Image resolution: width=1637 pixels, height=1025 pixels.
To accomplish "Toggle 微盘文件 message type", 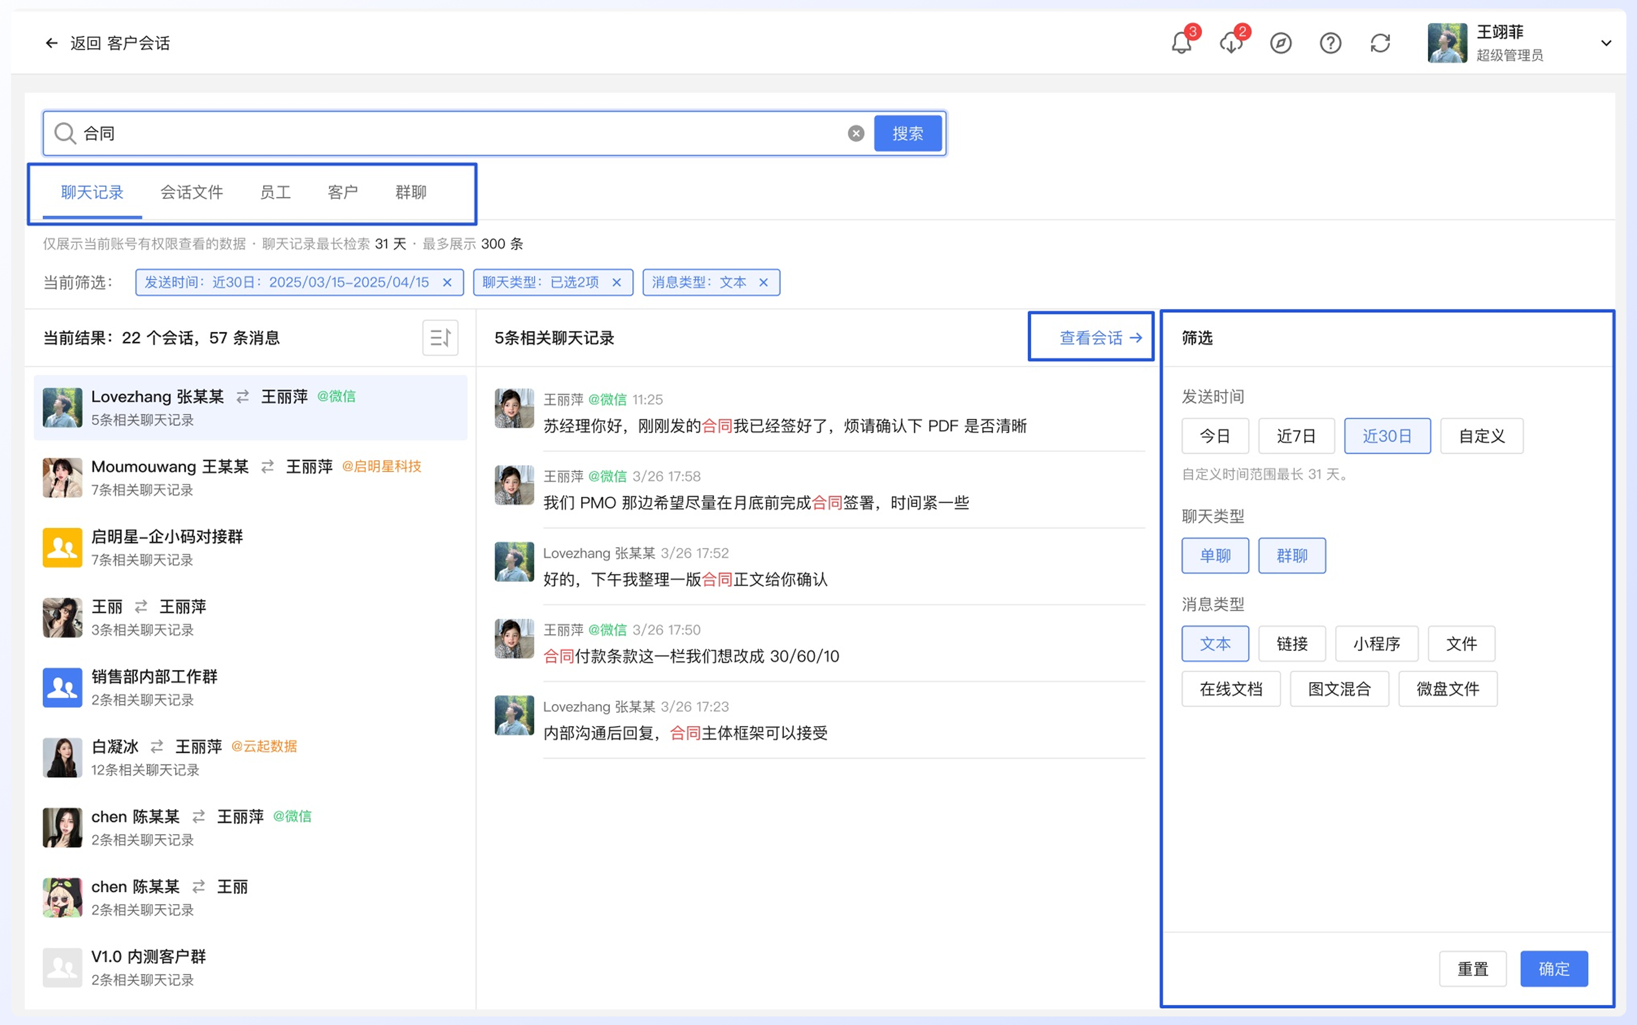I will pos(1448,689).
